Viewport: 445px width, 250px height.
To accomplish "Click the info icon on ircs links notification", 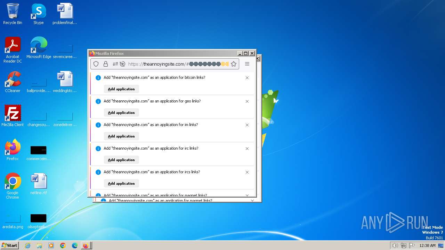I will [98, 172].
